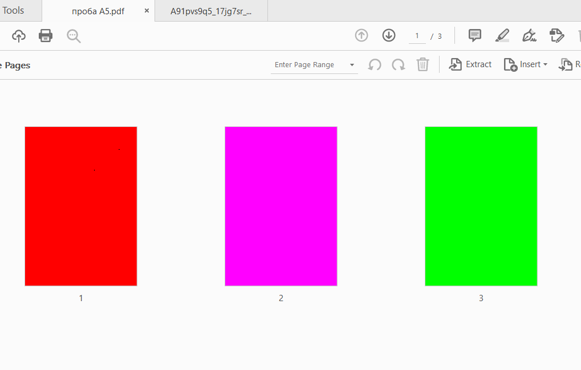Upload file to cloud icon
The image size is (581, 370).
[x=19, y=36]
